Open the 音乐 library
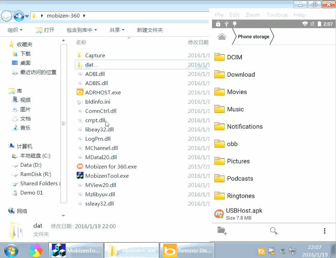 point(25,128)
